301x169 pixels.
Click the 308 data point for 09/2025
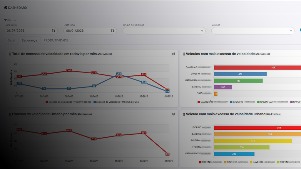click(x=69, y=70)
